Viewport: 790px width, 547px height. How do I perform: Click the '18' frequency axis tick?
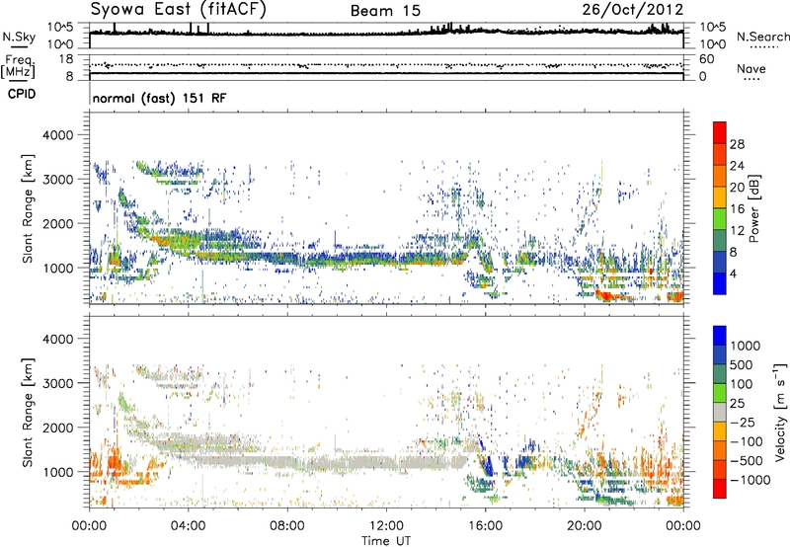(x=65, y=59)
